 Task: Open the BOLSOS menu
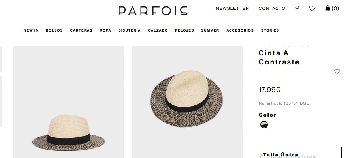(54, 30)
